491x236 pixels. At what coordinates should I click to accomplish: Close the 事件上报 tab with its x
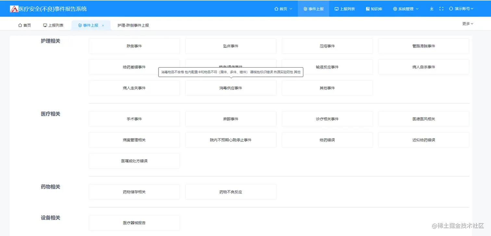103,25
